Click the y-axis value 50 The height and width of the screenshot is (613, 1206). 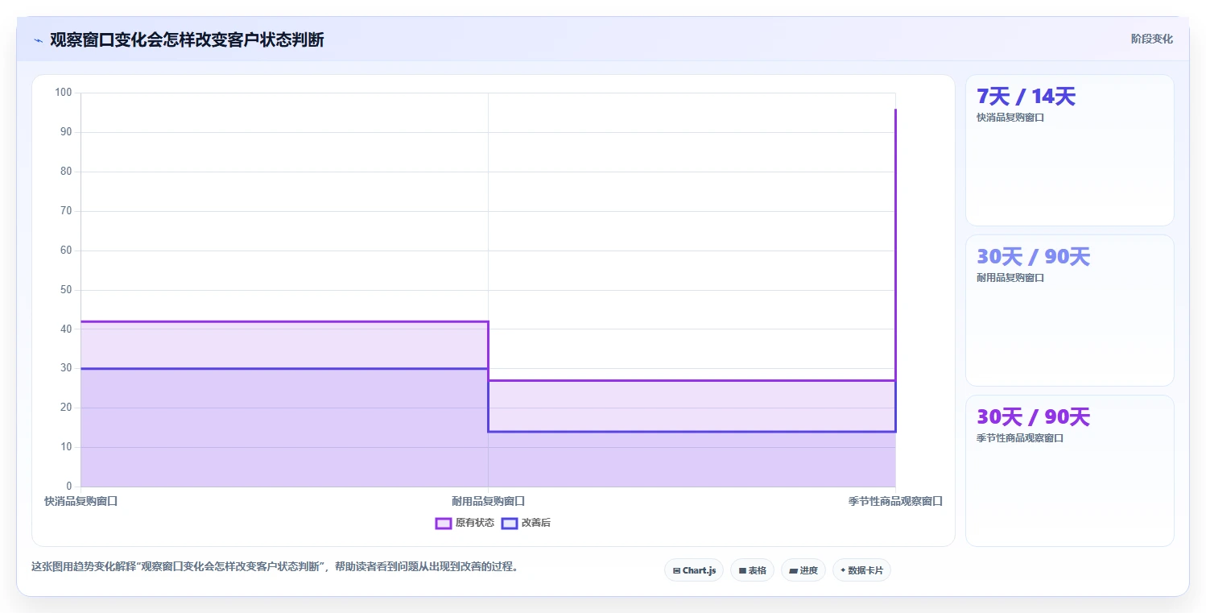click(x=66, y=290)
